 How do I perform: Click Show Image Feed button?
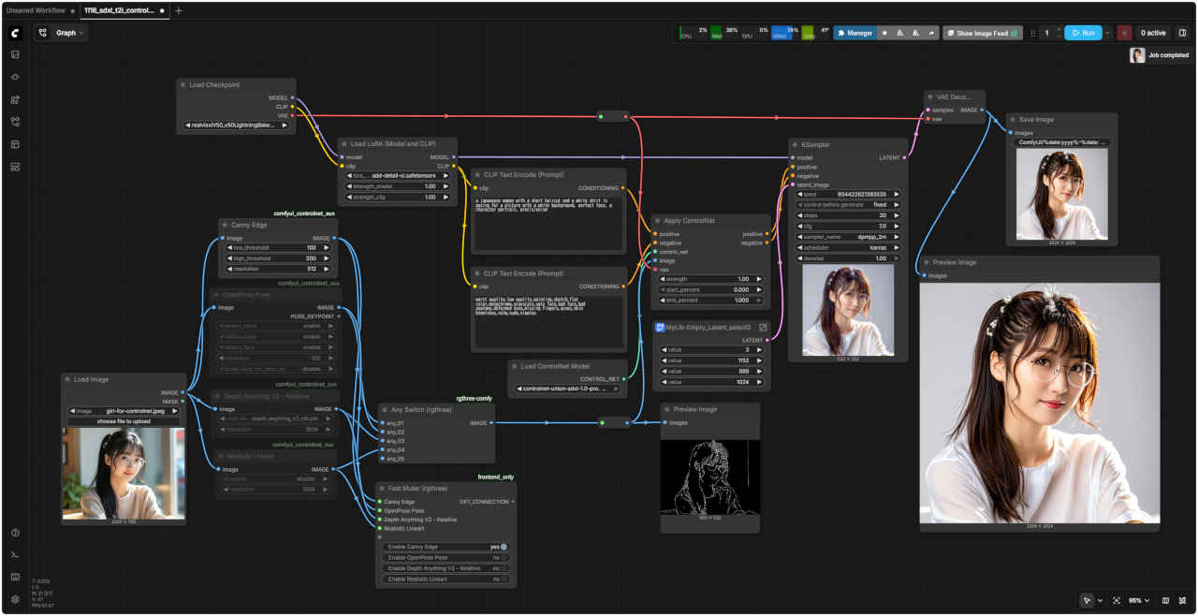click(981, 33)
